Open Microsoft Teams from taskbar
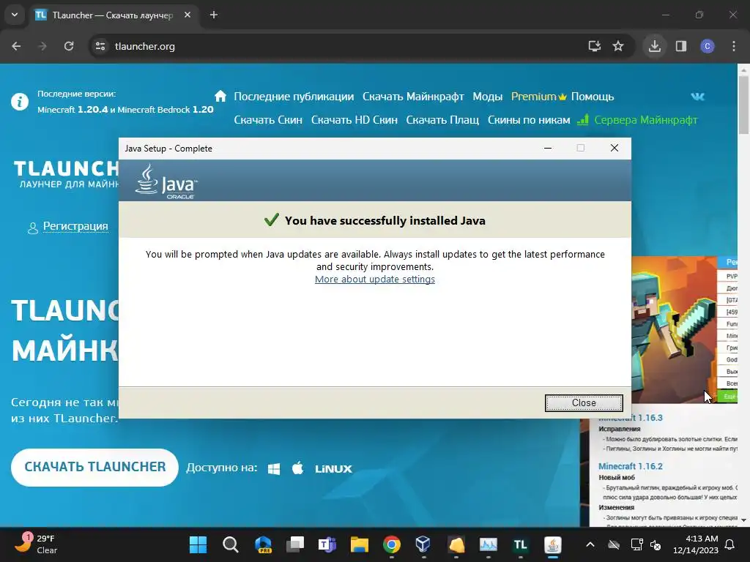The width and height of the screenshot is (750, 562). coord(327,544)
